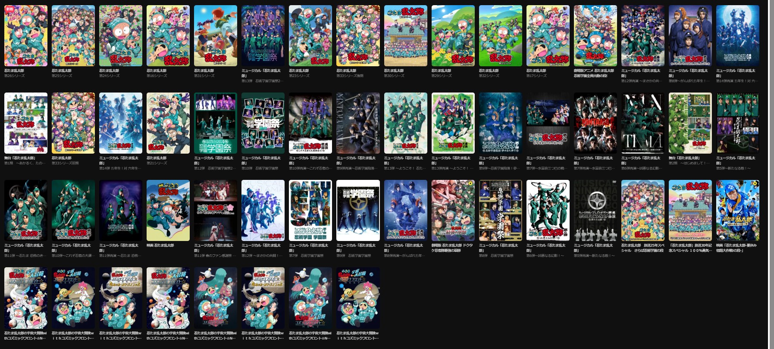Click the 第7弾 水軍砦三つ巴の戦 caption
The image size is (774, 349).
coord(548,168)
